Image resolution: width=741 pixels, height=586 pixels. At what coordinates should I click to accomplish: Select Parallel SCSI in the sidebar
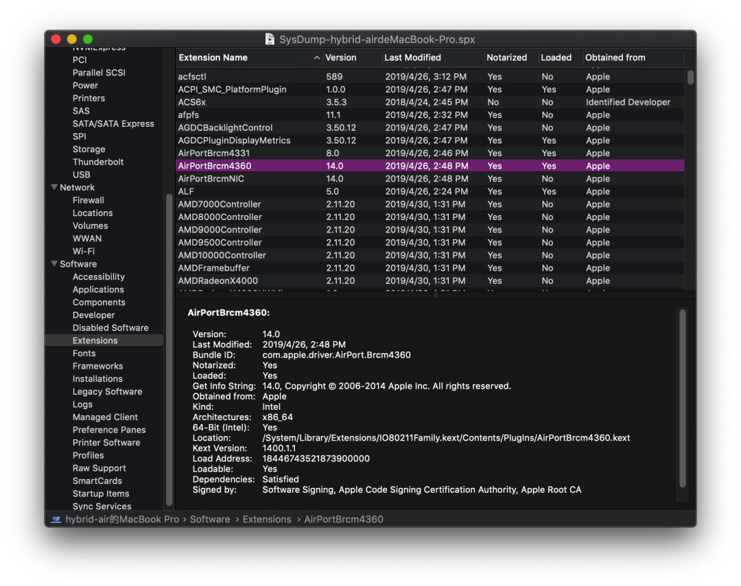(x=99, y=73)
